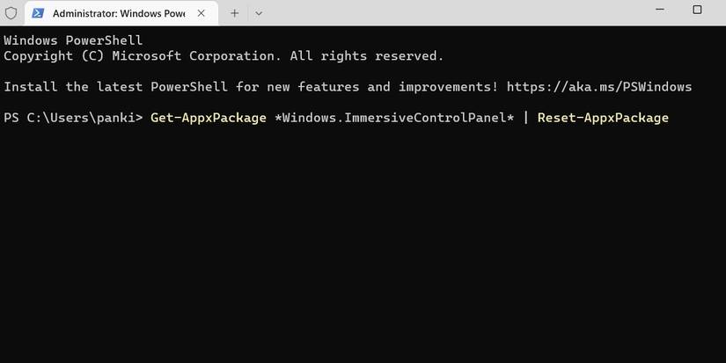Expand the new tab profile dropdown chevron

tap(259, 13)
